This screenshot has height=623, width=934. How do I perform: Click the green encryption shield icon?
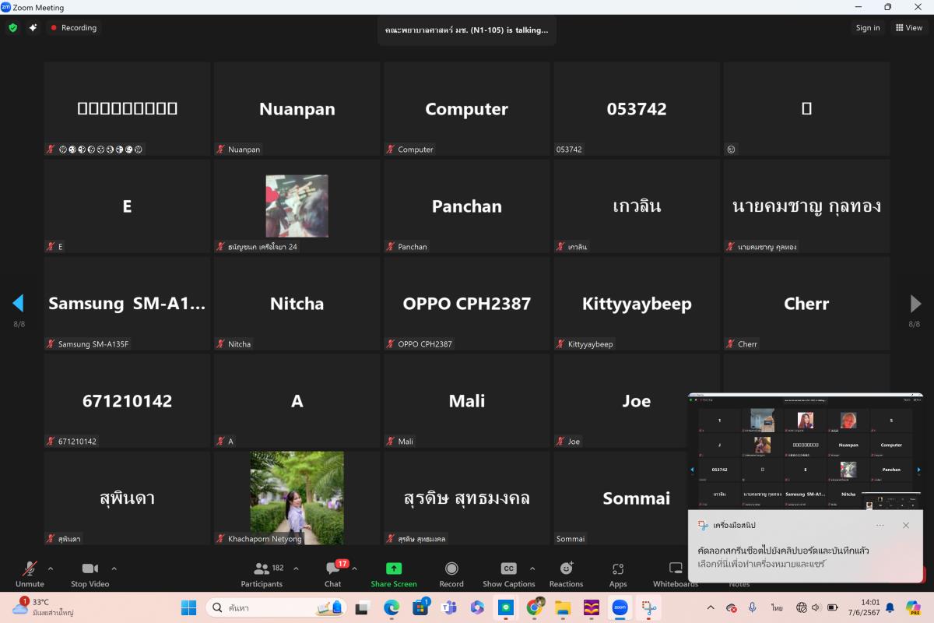pyautogui.click(x=12, y=28)
